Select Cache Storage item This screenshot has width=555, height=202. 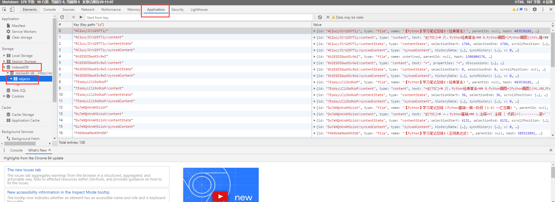(x=23, y=114)
